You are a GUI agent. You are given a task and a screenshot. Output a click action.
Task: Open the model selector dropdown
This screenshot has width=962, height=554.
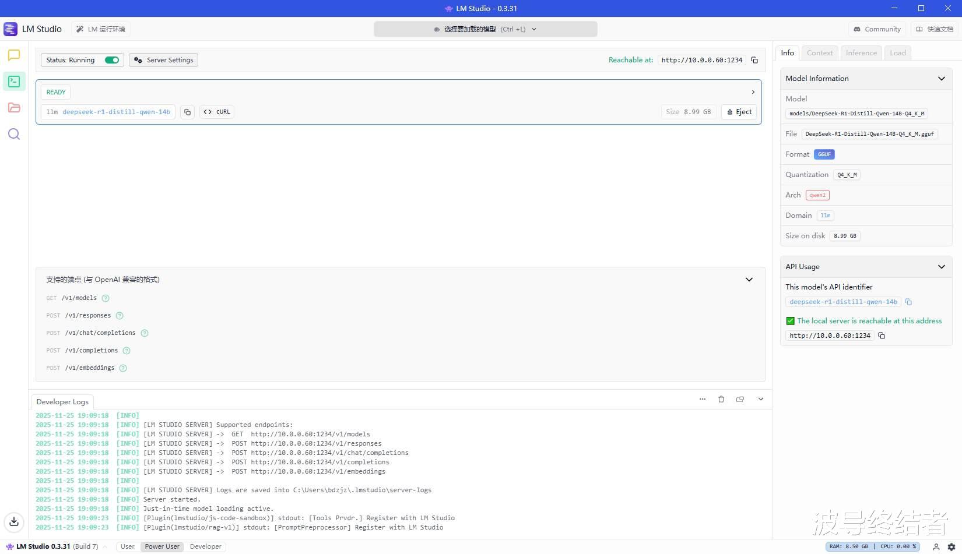pos(485,29)
